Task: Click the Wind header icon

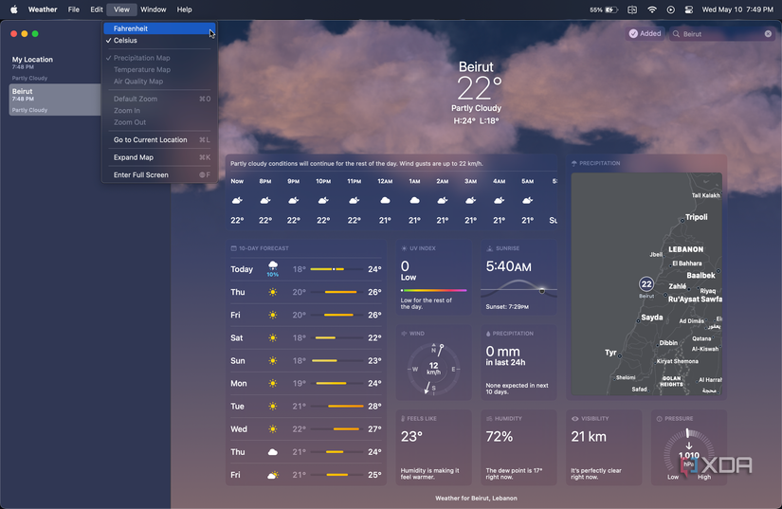Action: (x=404, y=334)
